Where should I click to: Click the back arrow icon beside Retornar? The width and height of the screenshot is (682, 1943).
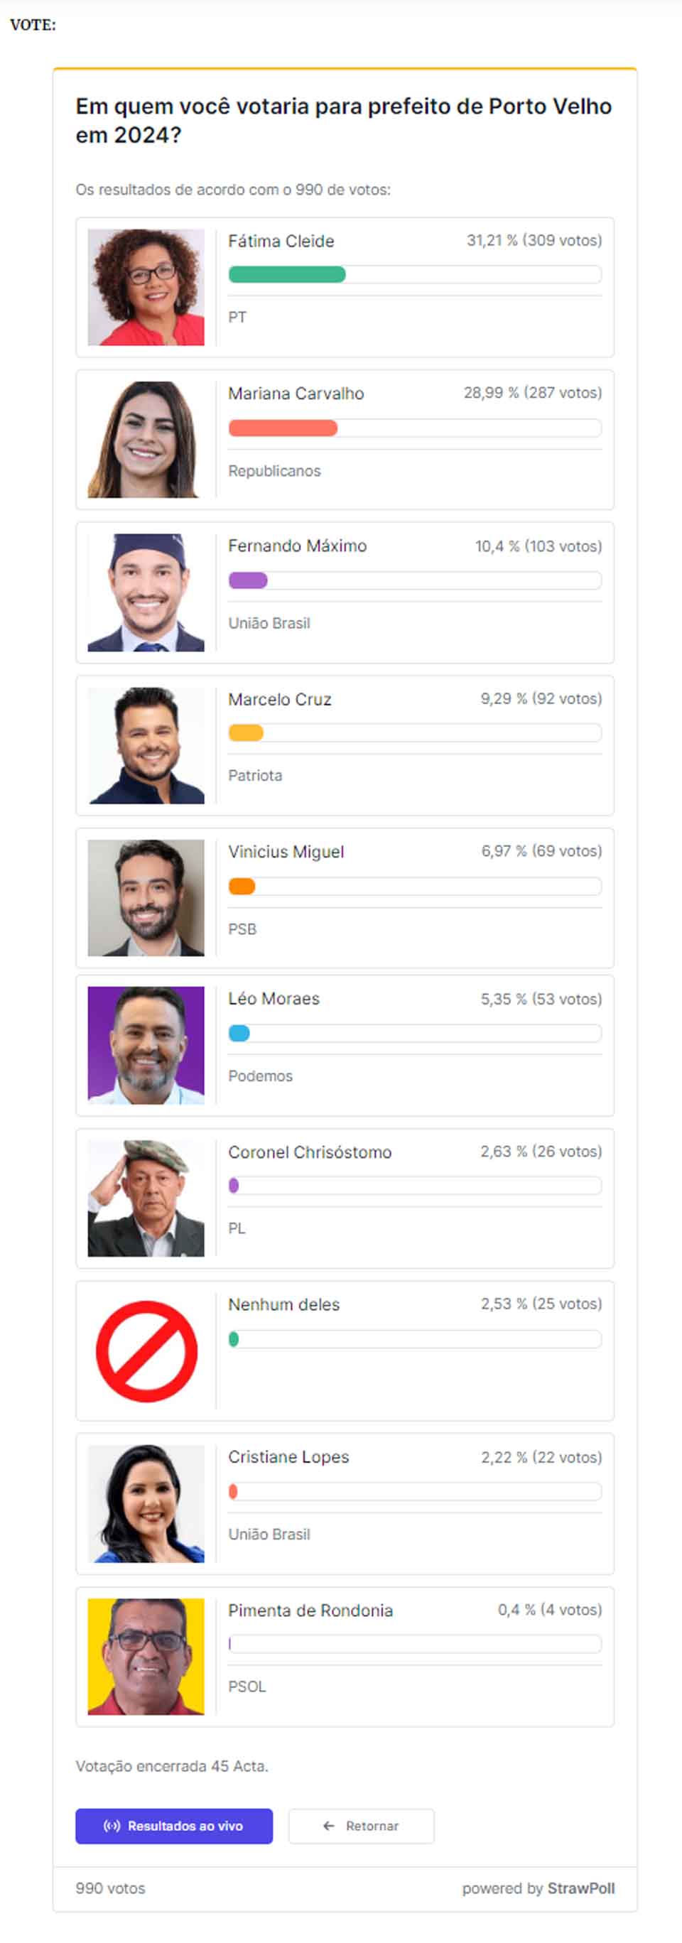(x=328, y=1825)
